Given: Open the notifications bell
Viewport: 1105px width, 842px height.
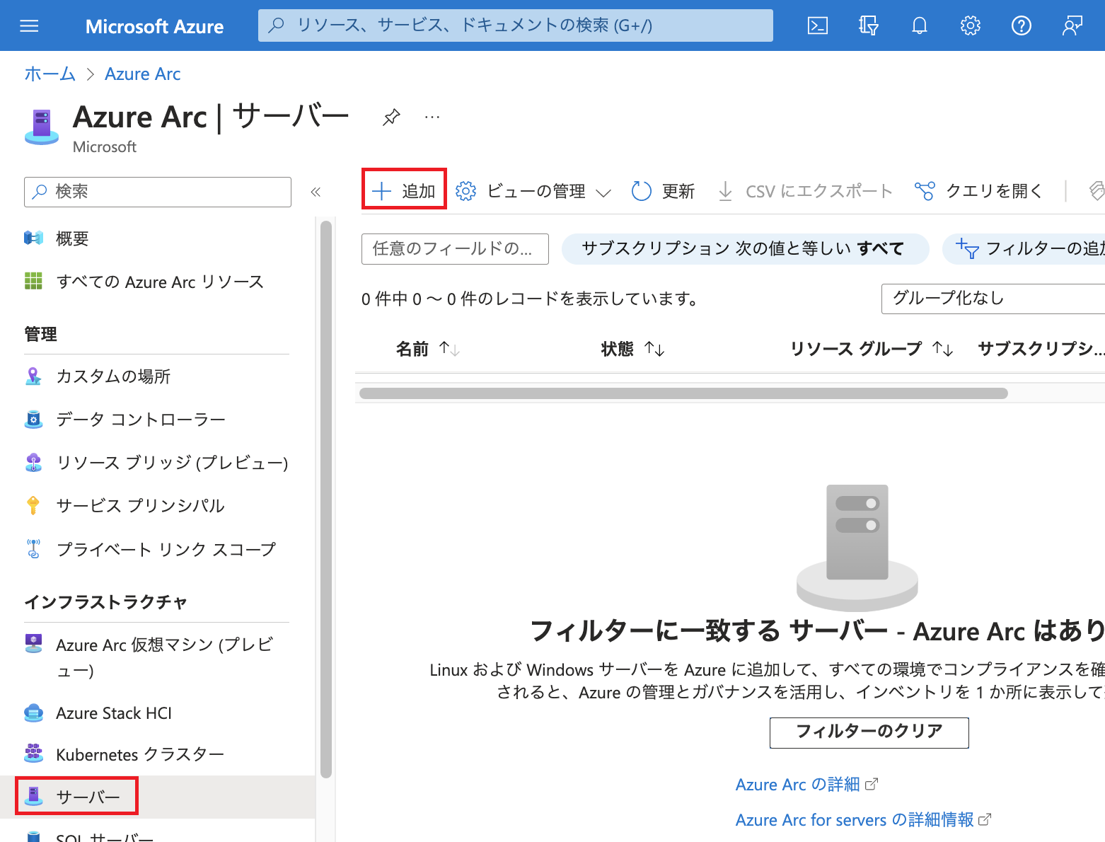Looking at the screenshot, I should pyautogui.click(x=920, y=26).
